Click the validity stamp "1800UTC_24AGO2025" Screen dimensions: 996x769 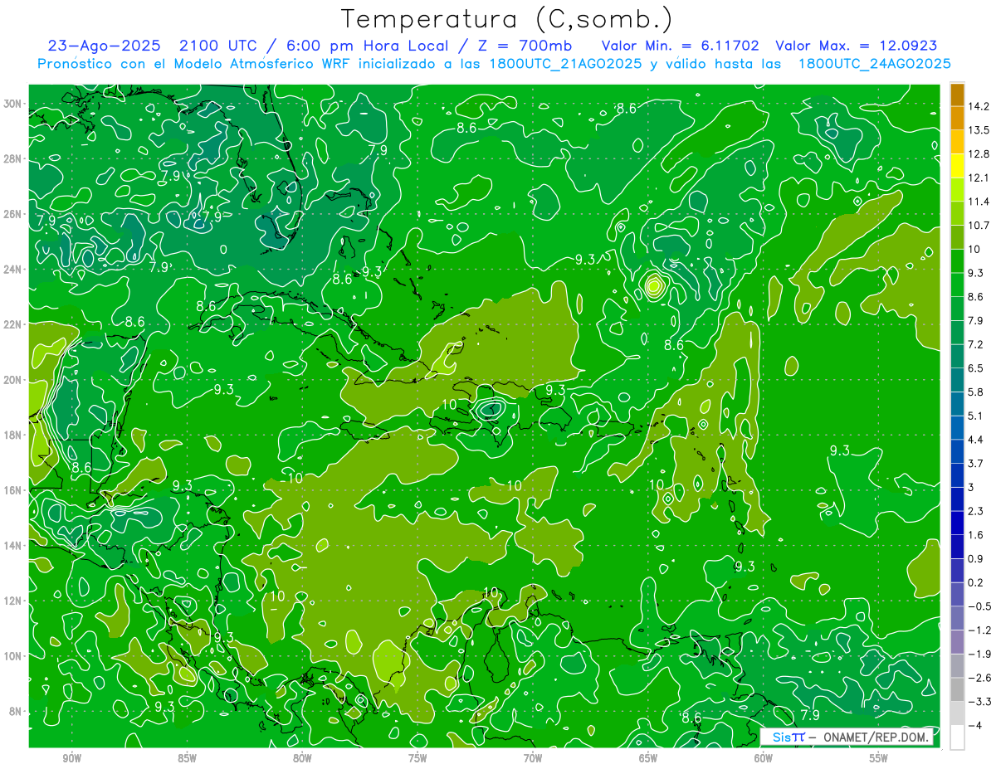[874, 64]
